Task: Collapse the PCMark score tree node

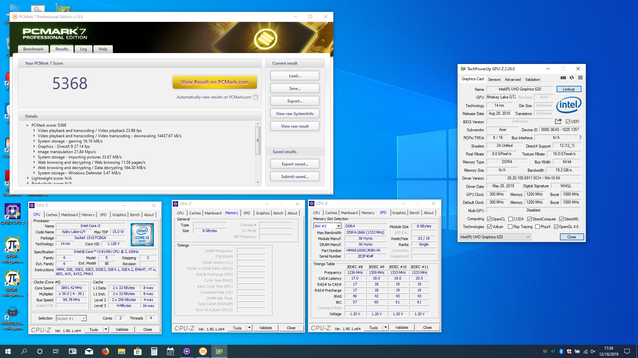Action: 27,125
